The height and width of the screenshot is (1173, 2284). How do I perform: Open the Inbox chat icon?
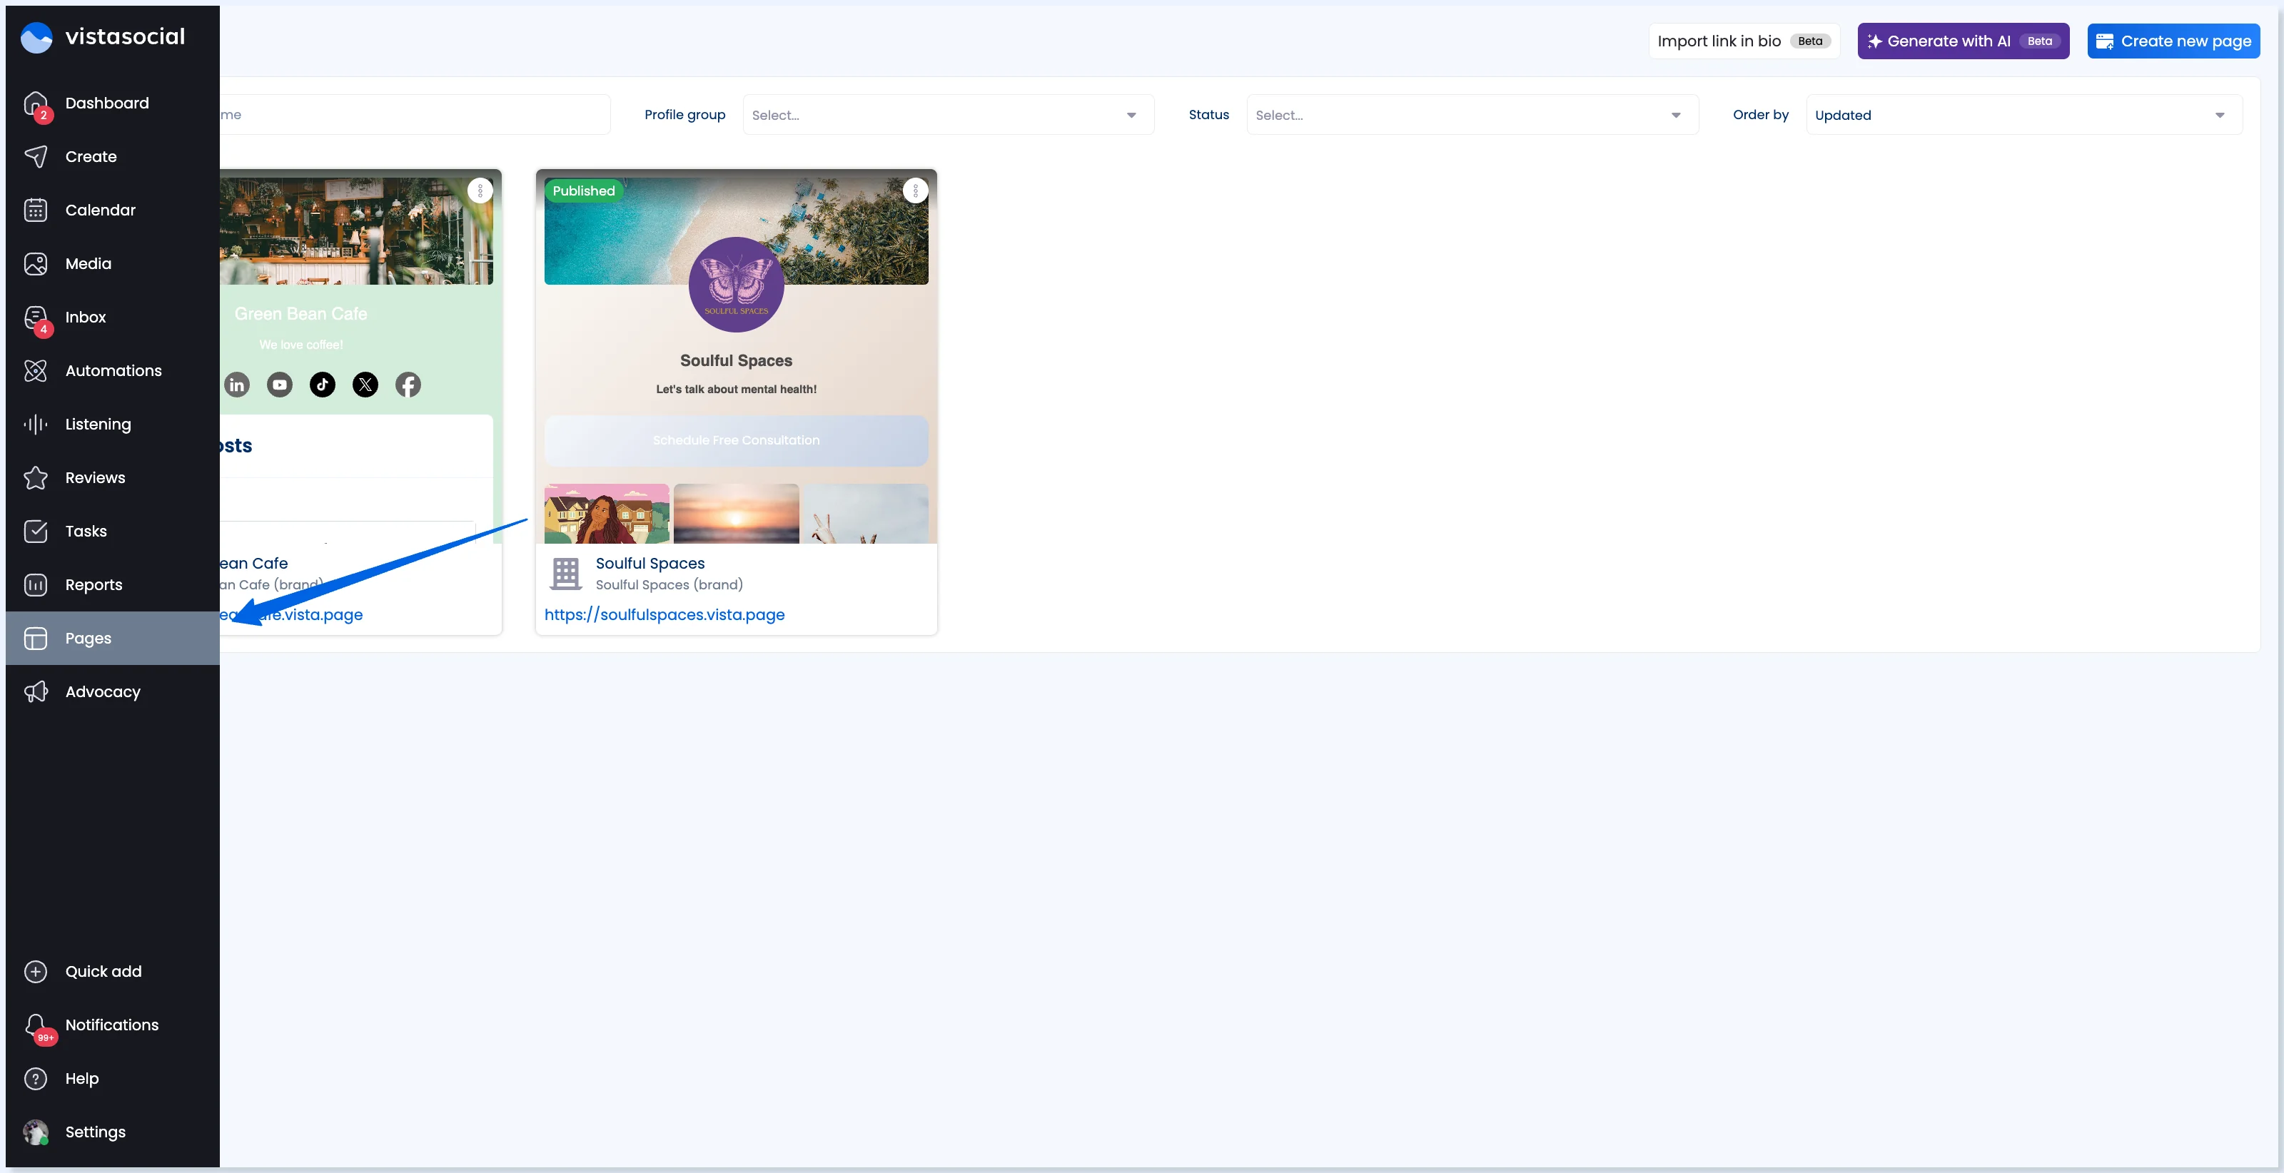click(36, 318)
